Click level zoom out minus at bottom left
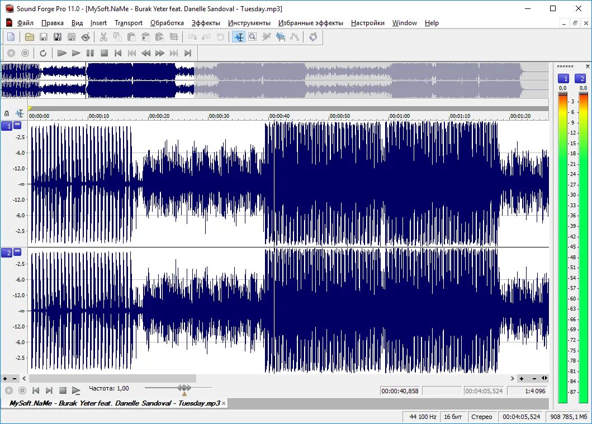Screen dimensions: 592x424 (x=15, y=378)
